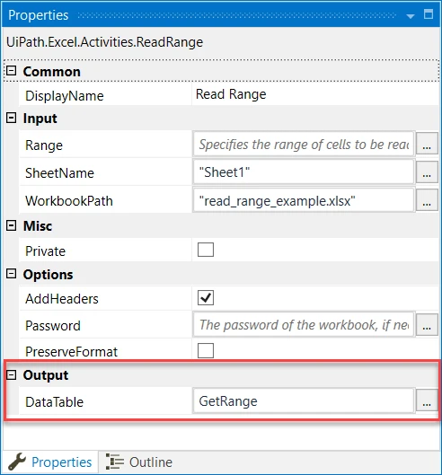Click the DisplayName value Read Range

(231, 94)
